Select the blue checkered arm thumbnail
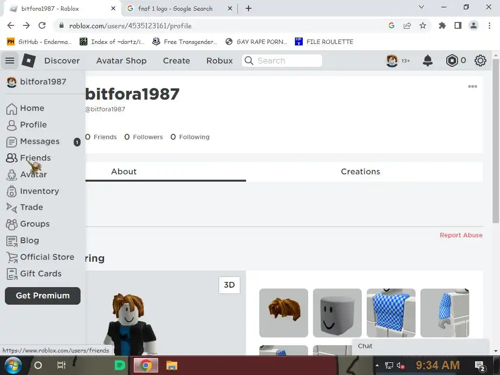This screenshot has height=375, width=500. [x=445, y=313]
